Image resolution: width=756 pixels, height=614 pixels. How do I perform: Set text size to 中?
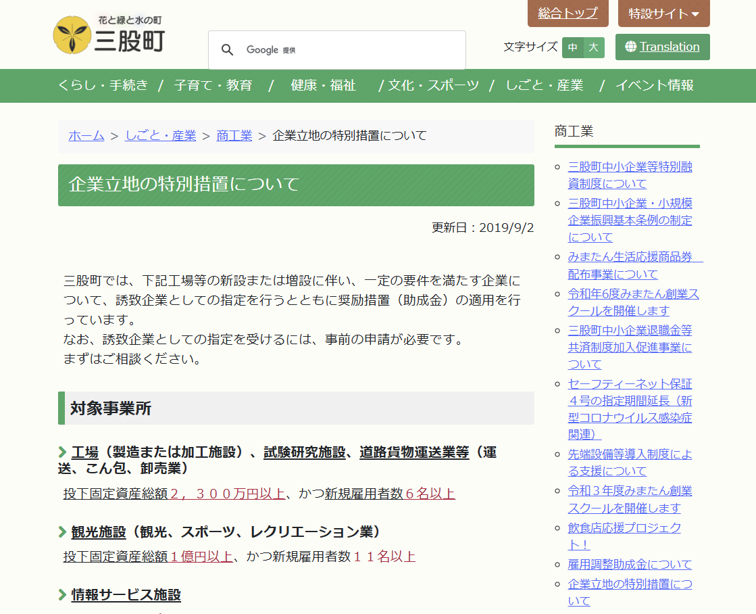tap(573, 47)
